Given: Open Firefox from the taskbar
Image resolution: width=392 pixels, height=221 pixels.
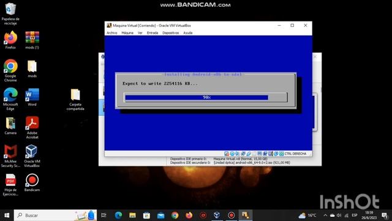Looking at the screenshot, I should click(189, 215).
